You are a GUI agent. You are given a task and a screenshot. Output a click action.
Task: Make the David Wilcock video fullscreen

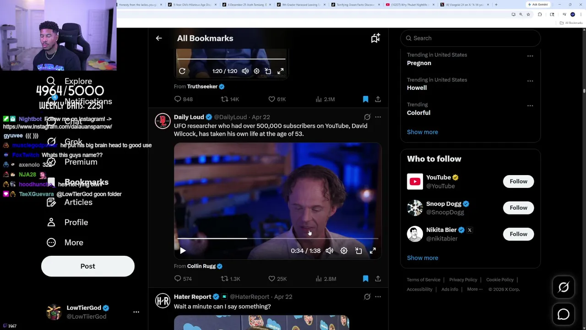373,251
